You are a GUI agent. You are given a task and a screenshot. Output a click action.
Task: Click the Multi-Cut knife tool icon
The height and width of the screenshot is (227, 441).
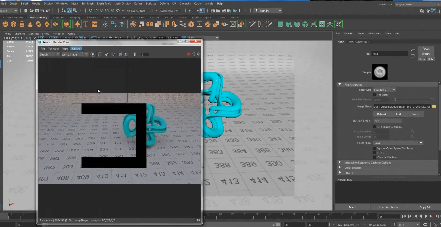click(252, 24)
